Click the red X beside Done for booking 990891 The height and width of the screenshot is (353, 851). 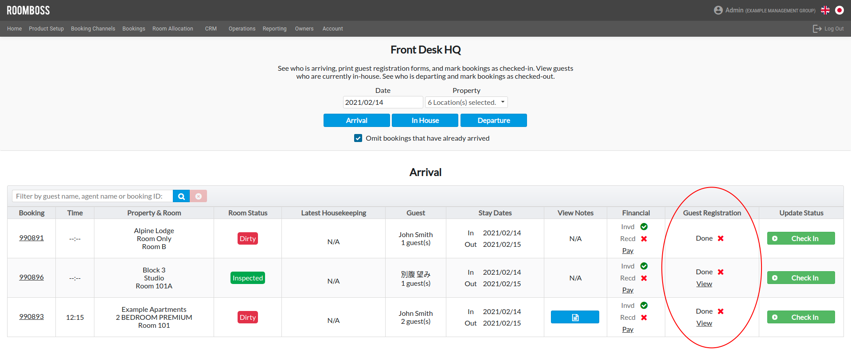tap(721, 238)
